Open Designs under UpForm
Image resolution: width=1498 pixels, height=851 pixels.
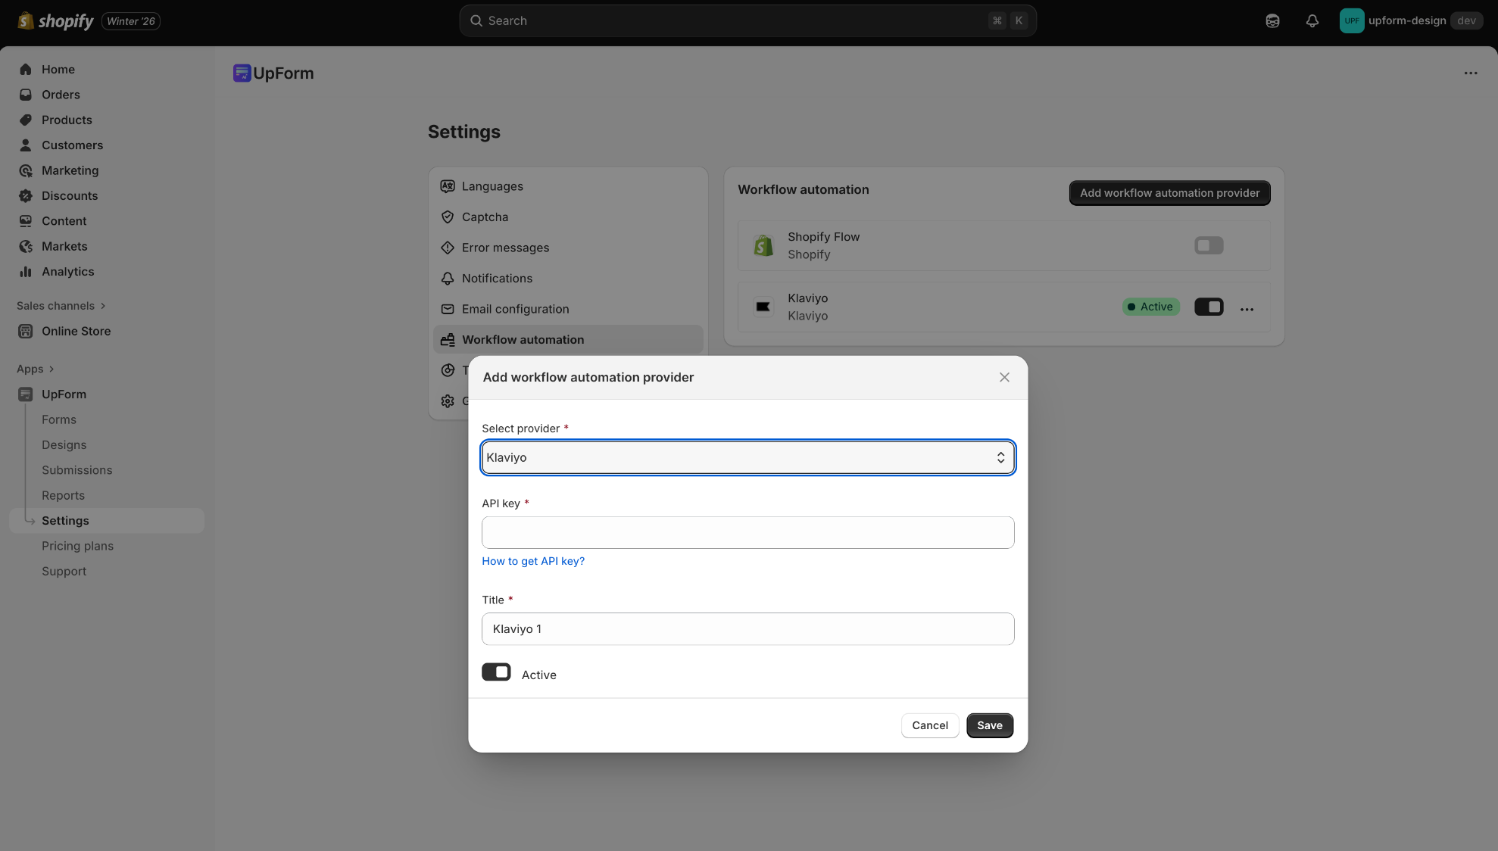[x=64, y=445]
